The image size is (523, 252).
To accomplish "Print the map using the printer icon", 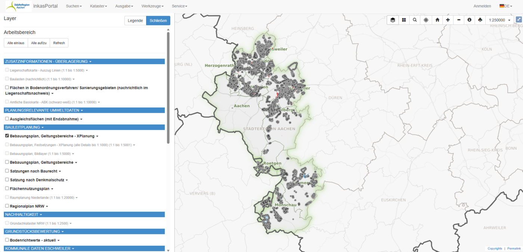I will (x=480, y=19).
